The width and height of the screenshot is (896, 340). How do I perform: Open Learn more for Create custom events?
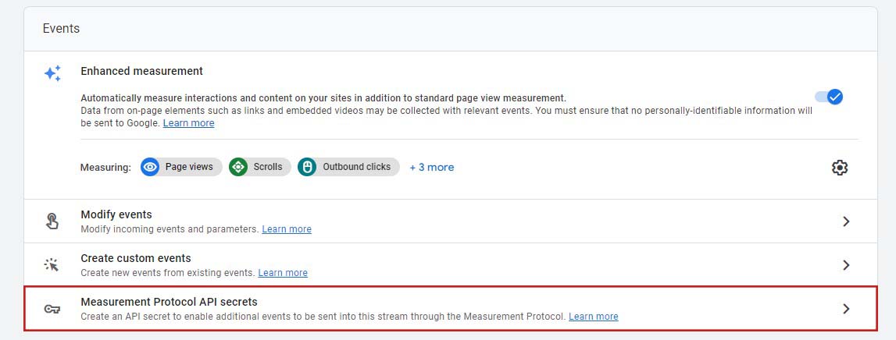(x=283, y=273)
